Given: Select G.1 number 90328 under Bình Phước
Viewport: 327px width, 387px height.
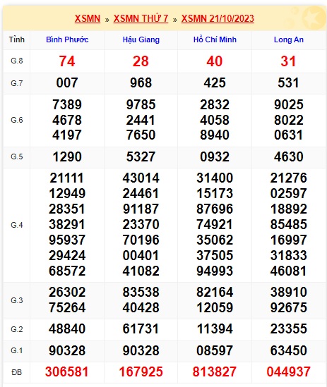Looking at the screenshot, I should click(67, 351).
